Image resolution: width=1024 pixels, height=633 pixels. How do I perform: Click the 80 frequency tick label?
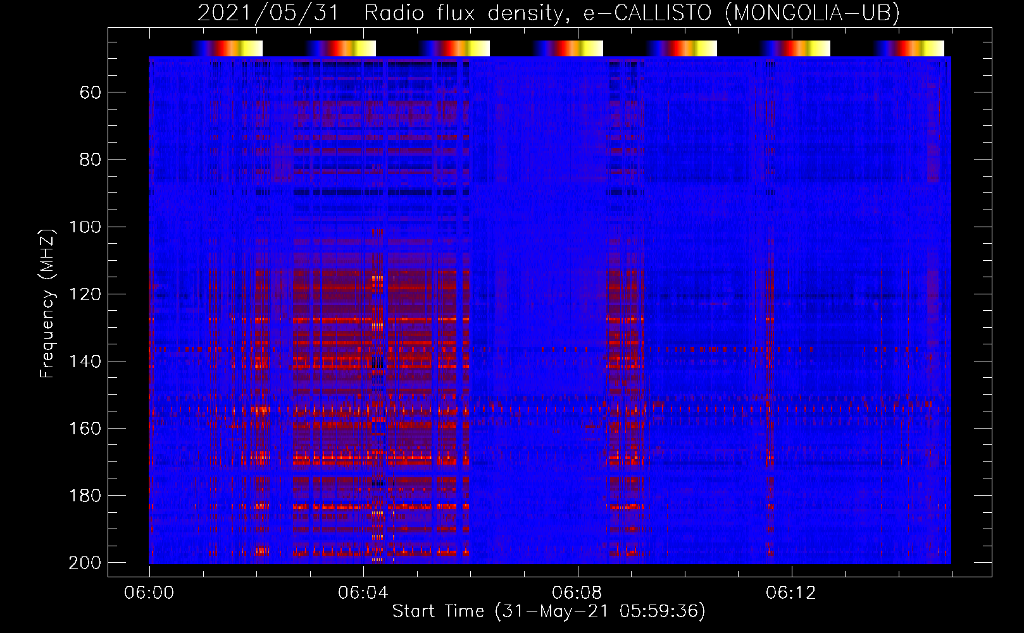[x=91, y=160]
